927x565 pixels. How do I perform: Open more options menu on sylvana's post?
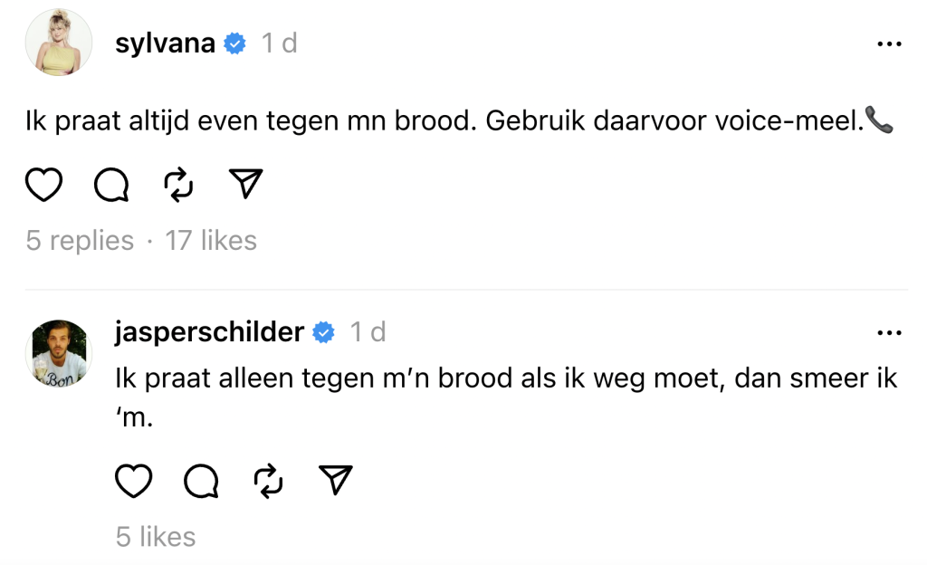(x=890, y=43)
